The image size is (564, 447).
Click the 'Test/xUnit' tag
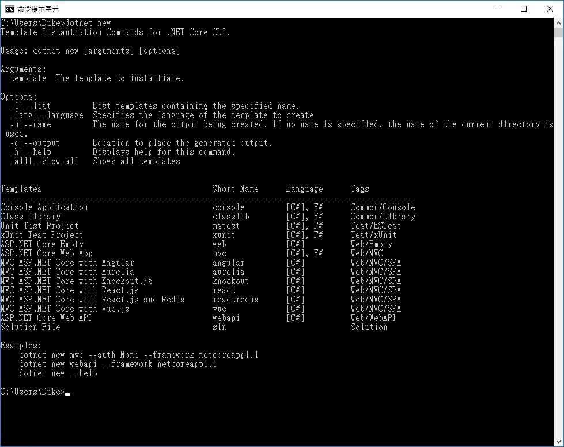pos(373,235)
